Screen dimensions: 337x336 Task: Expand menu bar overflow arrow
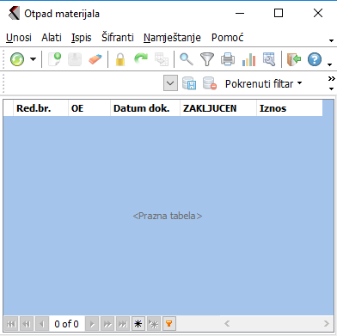pyautogui.click(x=331, y=40)
